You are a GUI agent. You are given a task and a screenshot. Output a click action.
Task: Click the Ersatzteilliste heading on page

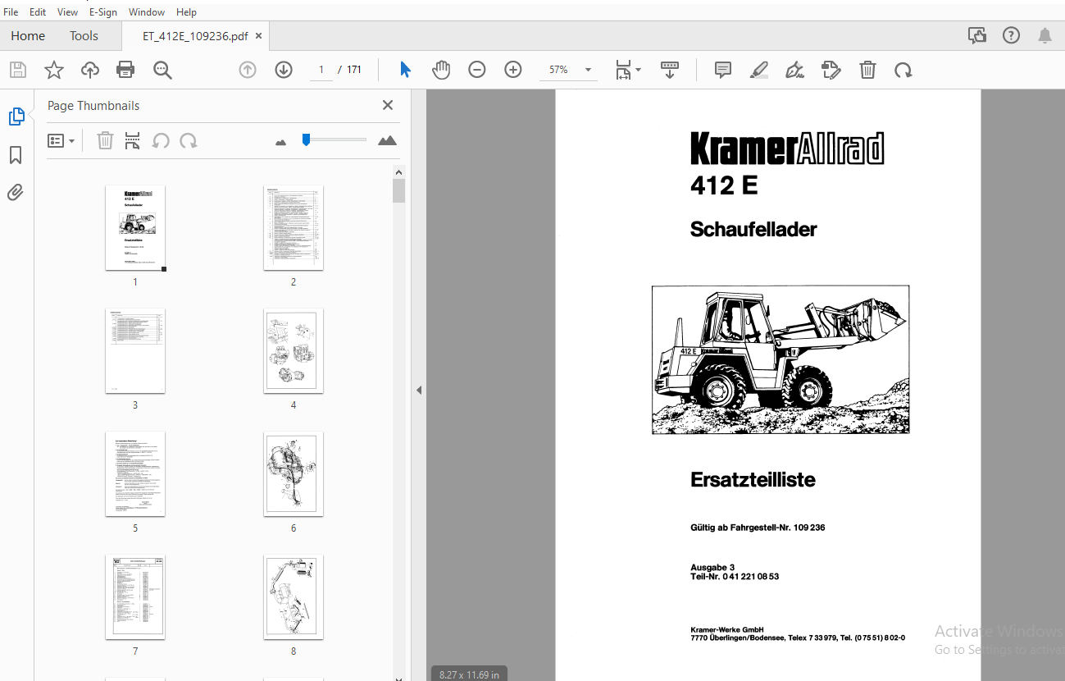tap(753, 480)
